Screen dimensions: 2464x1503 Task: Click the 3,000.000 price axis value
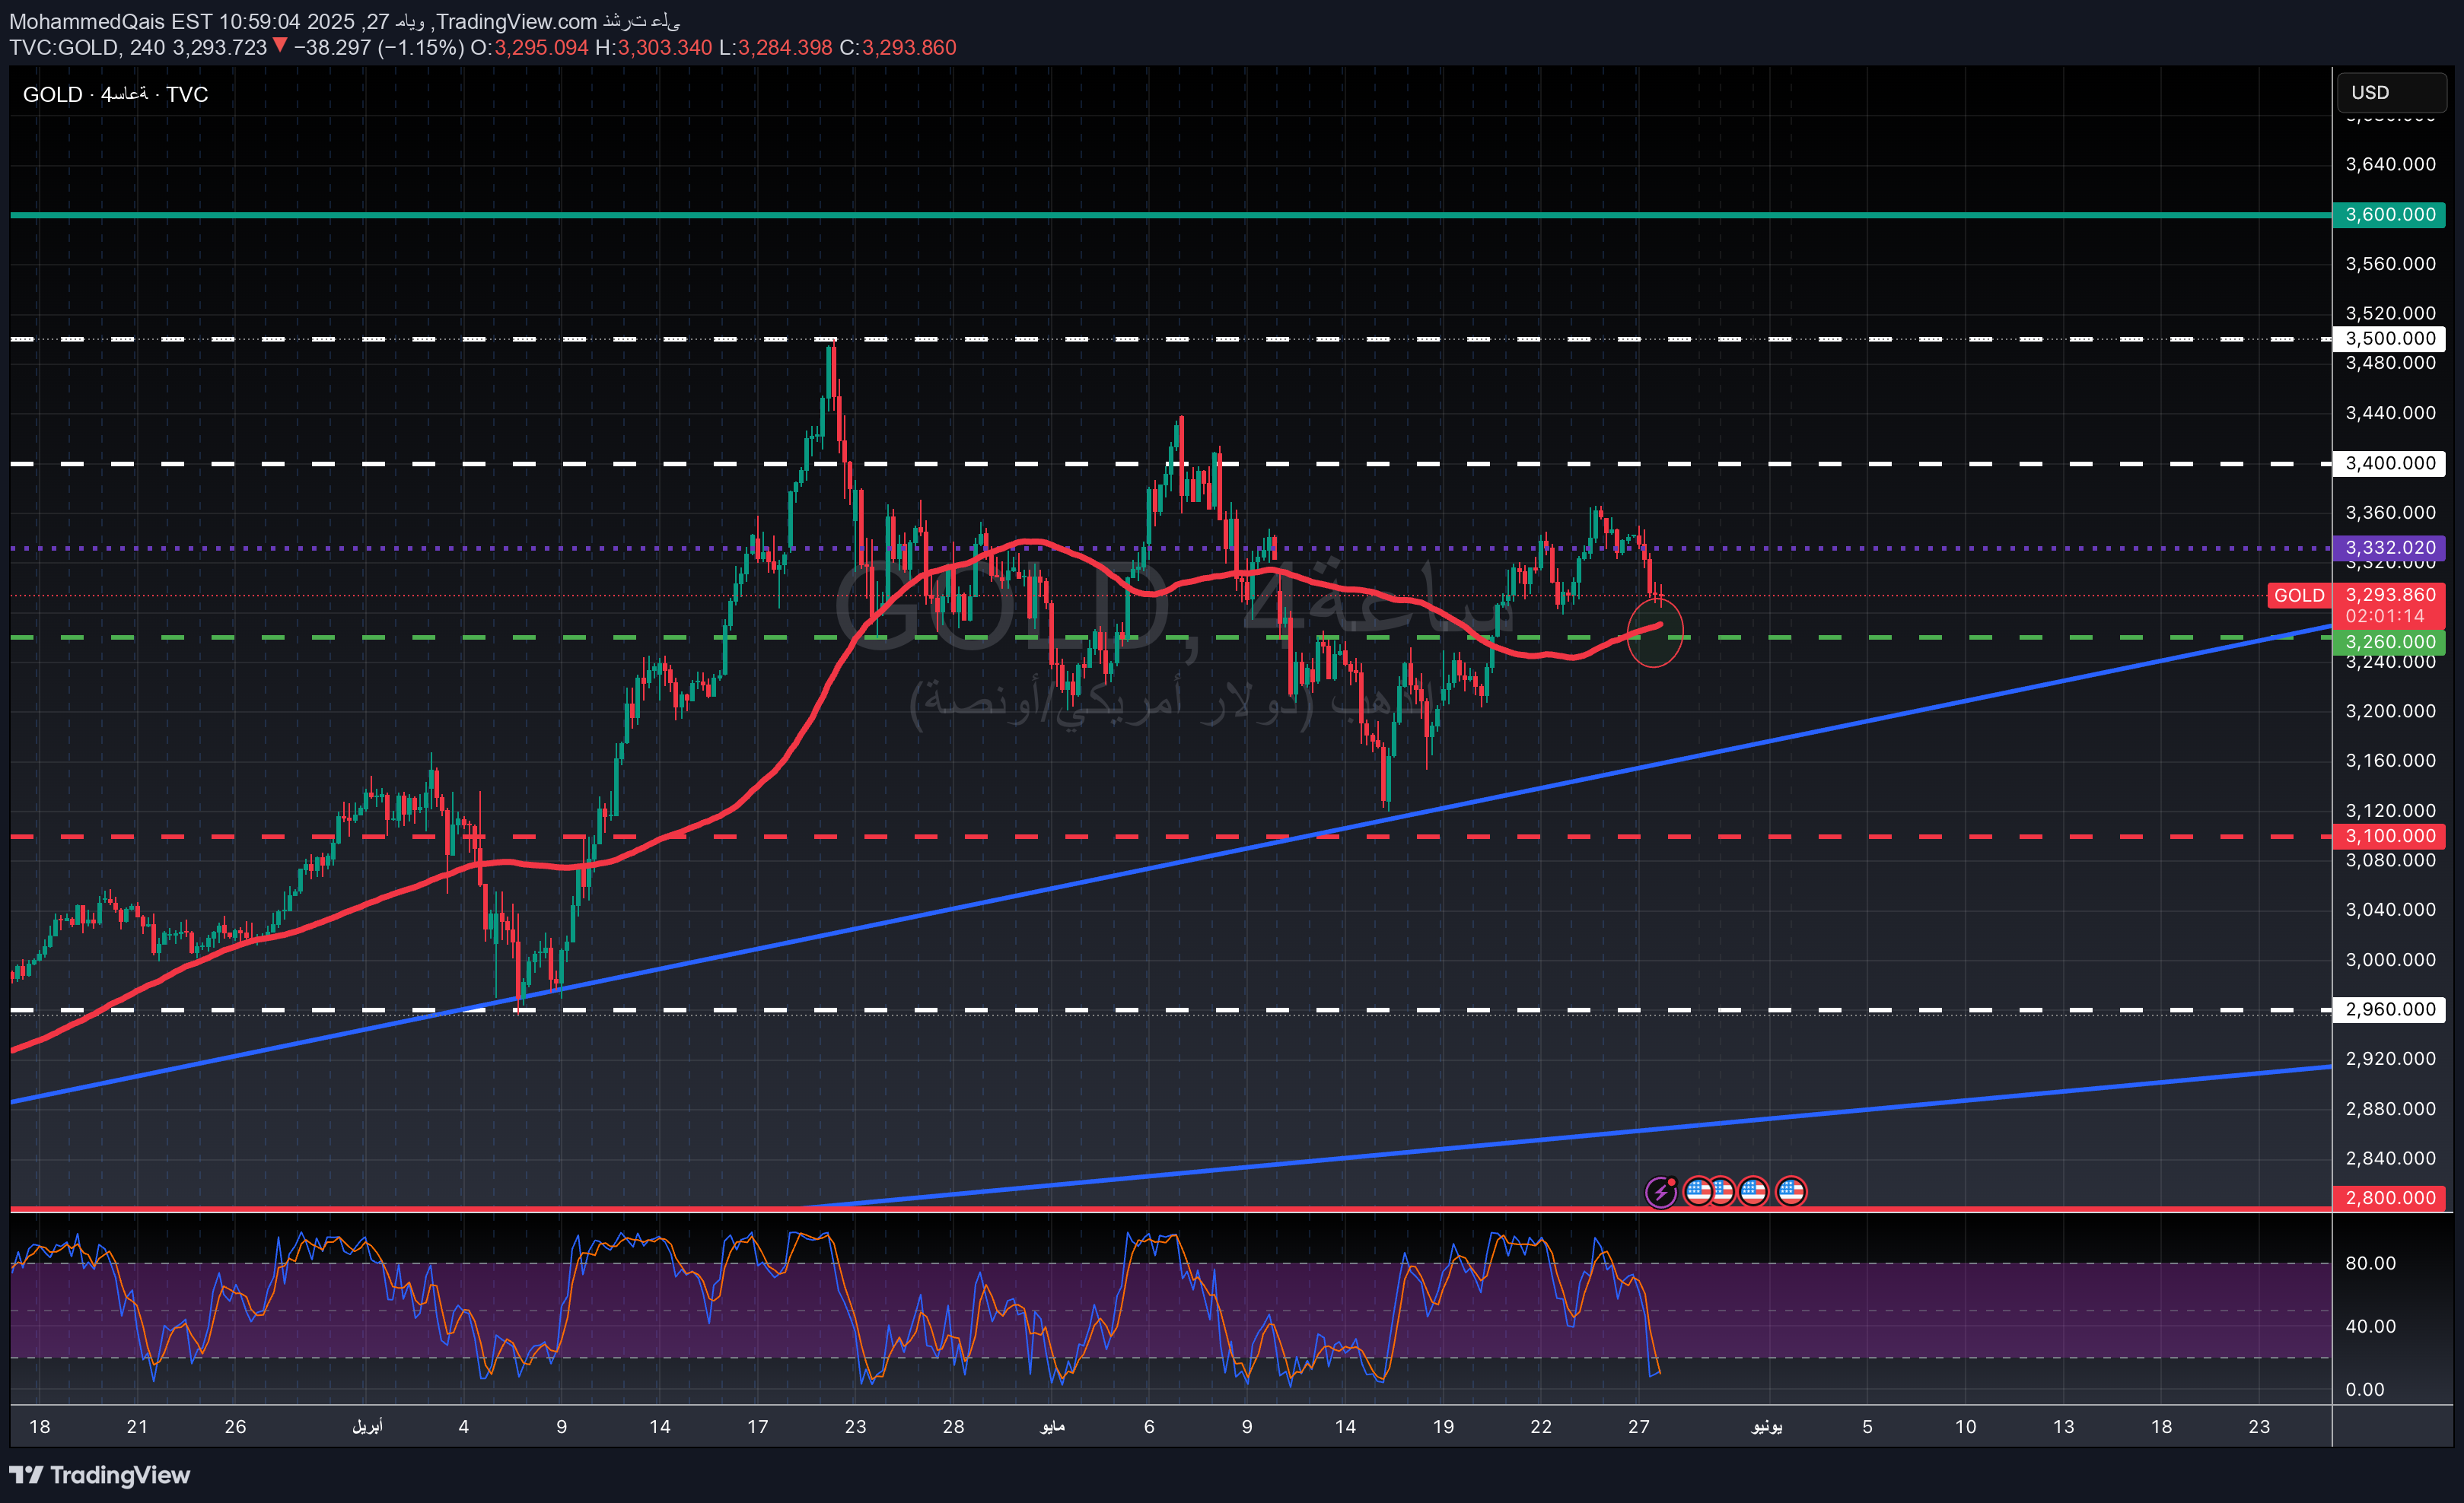point(2391,961)
